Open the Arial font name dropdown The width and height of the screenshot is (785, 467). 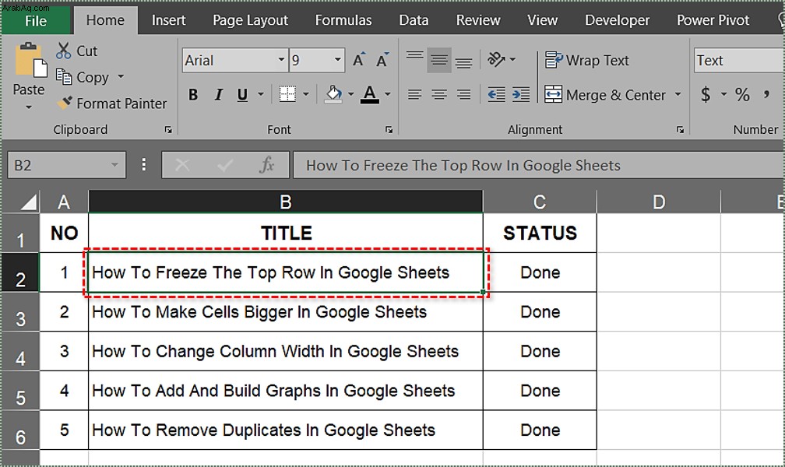pyautogui.click(x=281, y=60)
